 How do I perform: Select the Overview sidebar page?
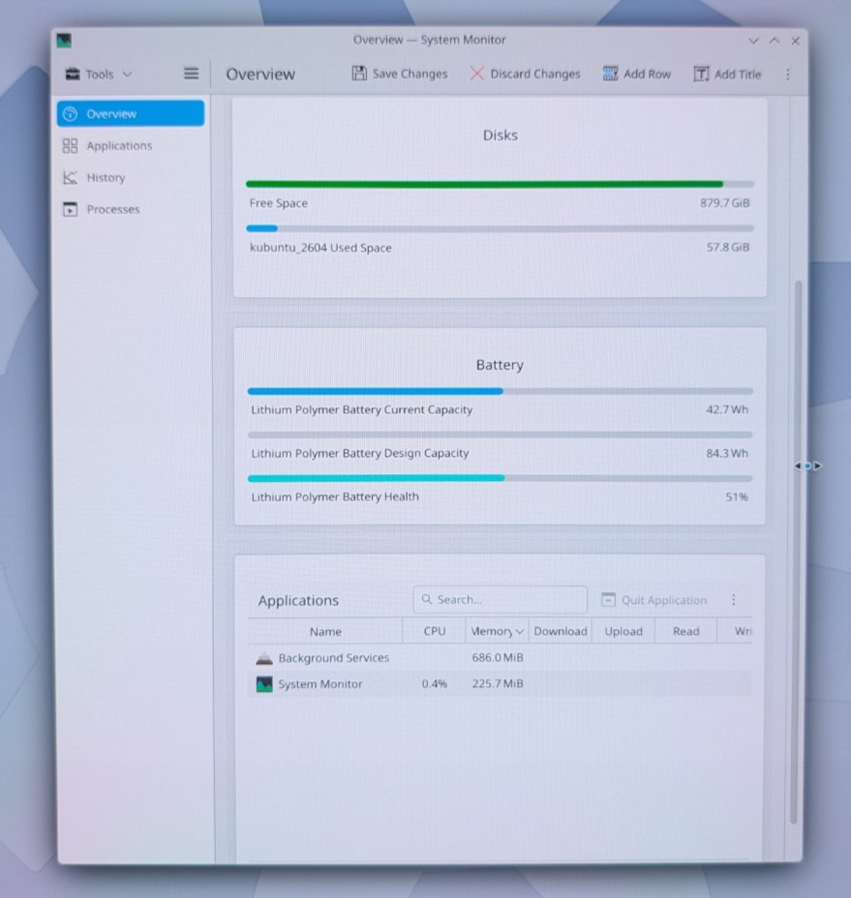point(131,113)
